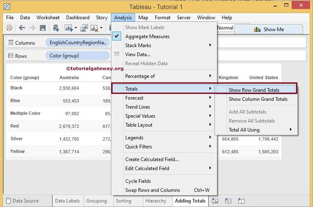Image resolution: width=313 pixels, height=207 pixels.
Task: Switch to Grouping sheet tab
Action: click(x=97, y=200)
